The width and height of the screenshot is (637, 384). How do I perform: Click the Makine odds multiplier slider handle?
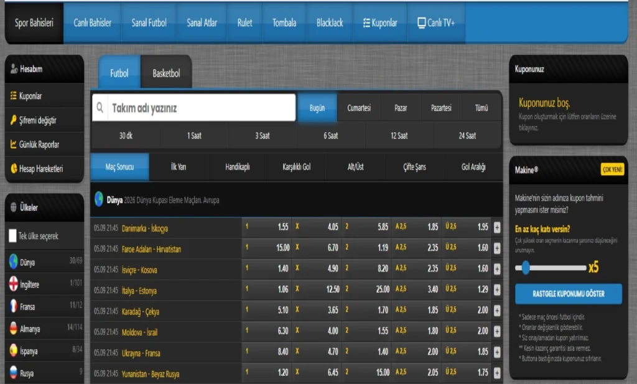pos(526,268)
